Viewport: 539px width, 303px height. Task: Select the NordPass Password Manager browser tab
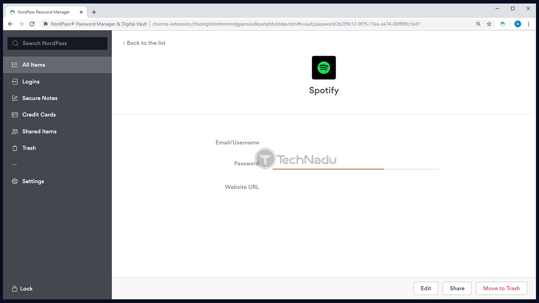tap(46, 12)
